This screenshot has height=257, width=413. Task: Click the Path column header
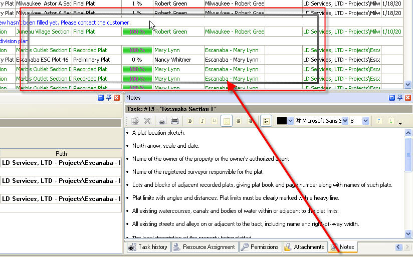[61, 154]
